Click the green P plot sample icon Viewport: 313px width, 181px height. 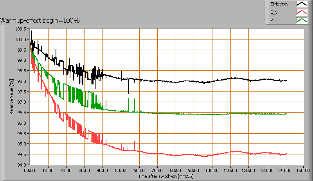pos(301,20)
